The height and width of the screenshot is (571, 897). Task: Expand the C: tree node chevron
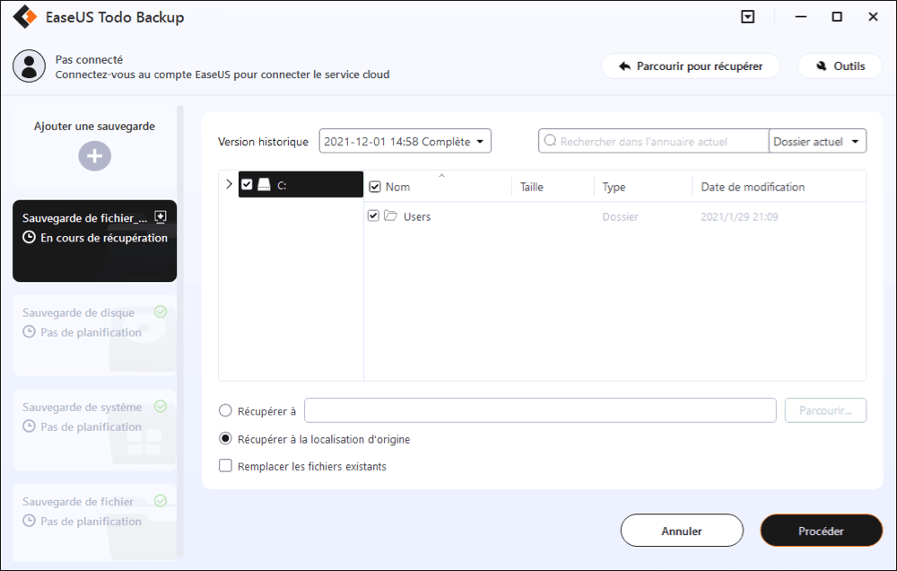coord(229,184)
